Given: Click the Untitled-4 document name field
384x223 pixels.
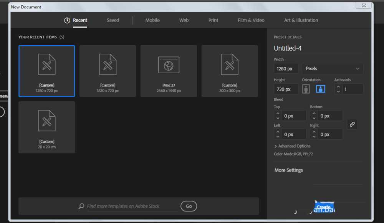Looking at the screenshot, I should 317,48.
